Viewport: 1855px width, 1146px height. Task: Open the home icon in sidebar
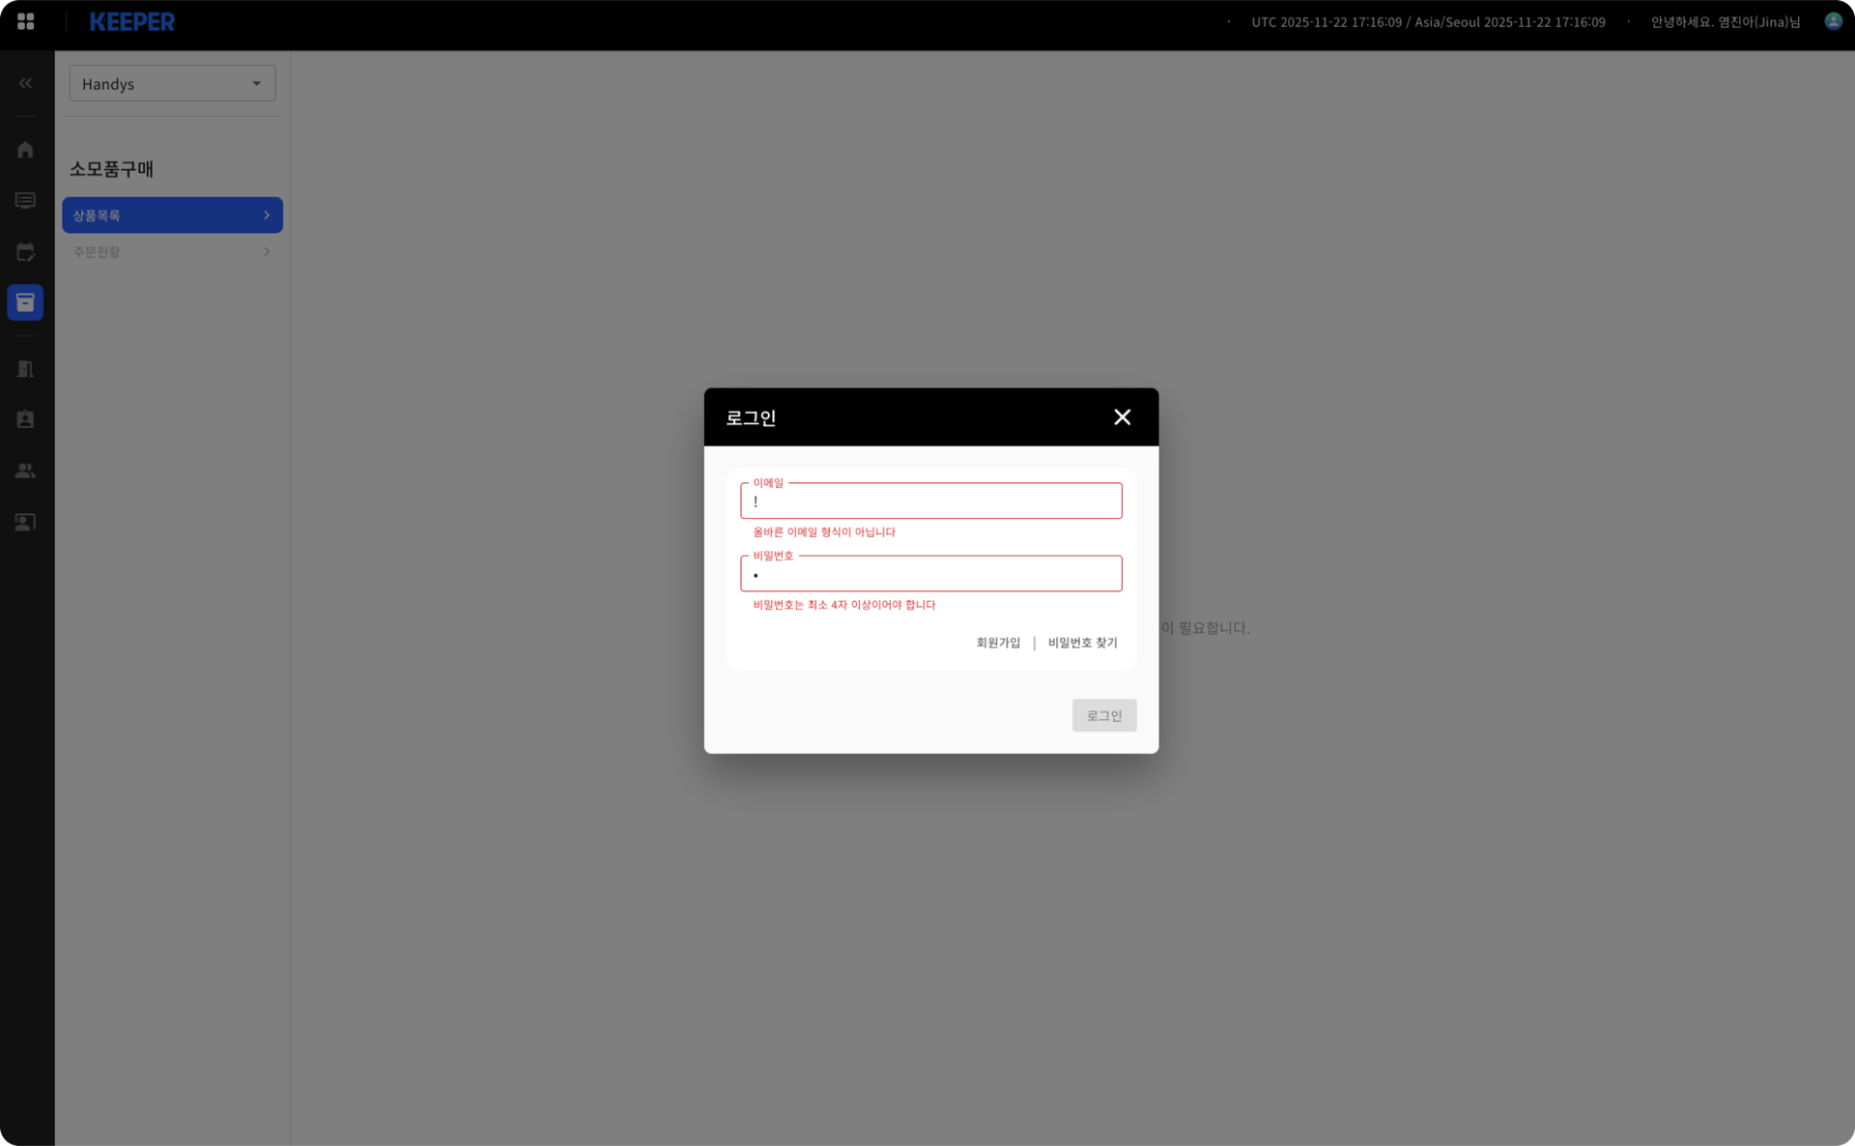26,150
